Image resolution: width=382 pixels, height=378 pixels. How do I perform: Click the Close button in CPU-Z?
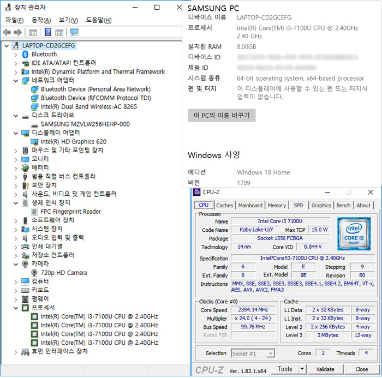361,369
